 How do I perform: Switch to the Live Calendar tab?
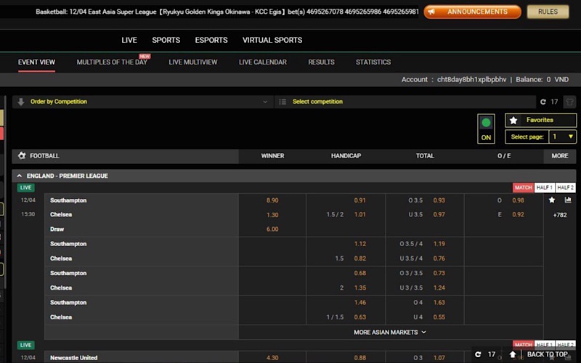[x=262, y=62]
